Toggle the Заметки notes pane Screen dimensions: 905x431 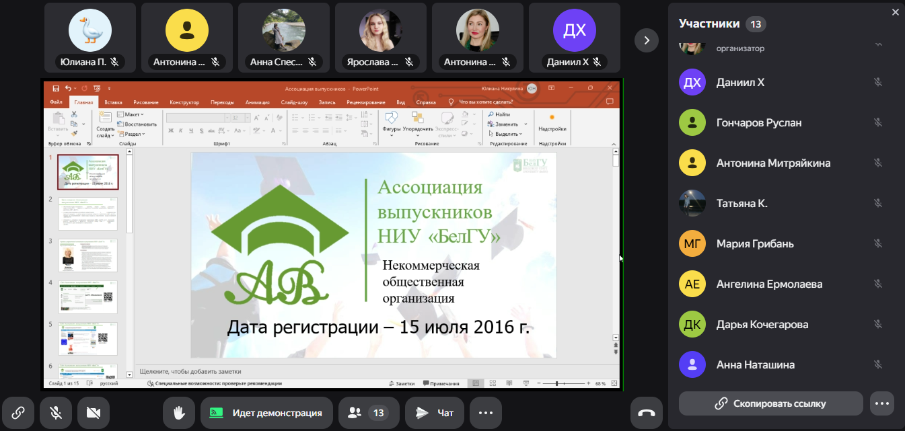402,383
